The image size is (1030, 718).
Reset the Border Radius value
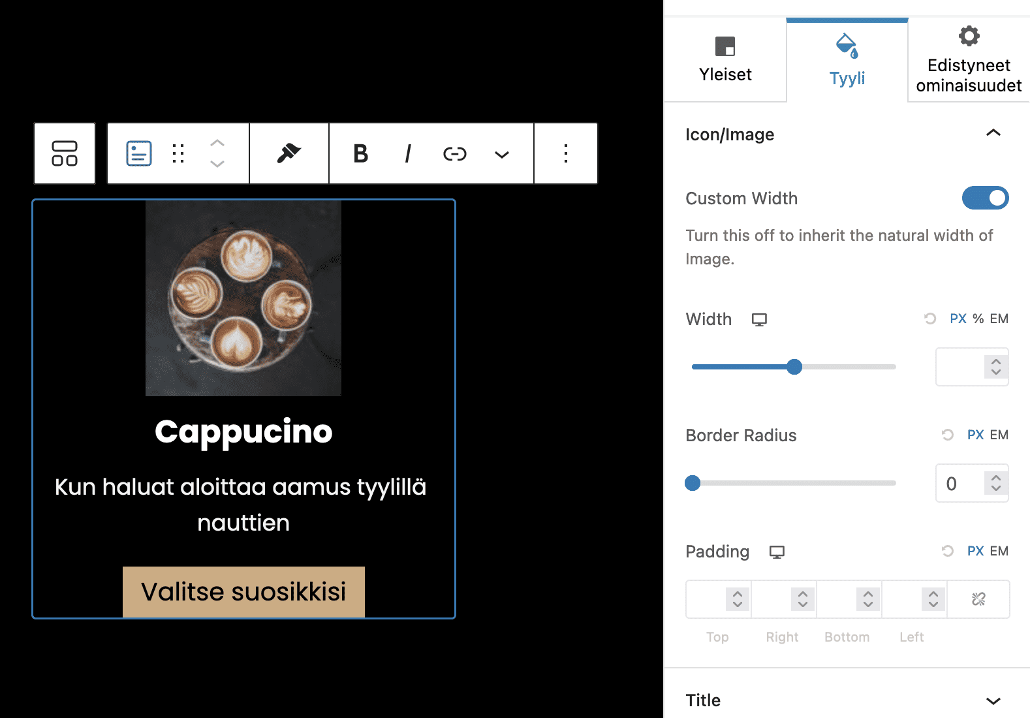948,435
